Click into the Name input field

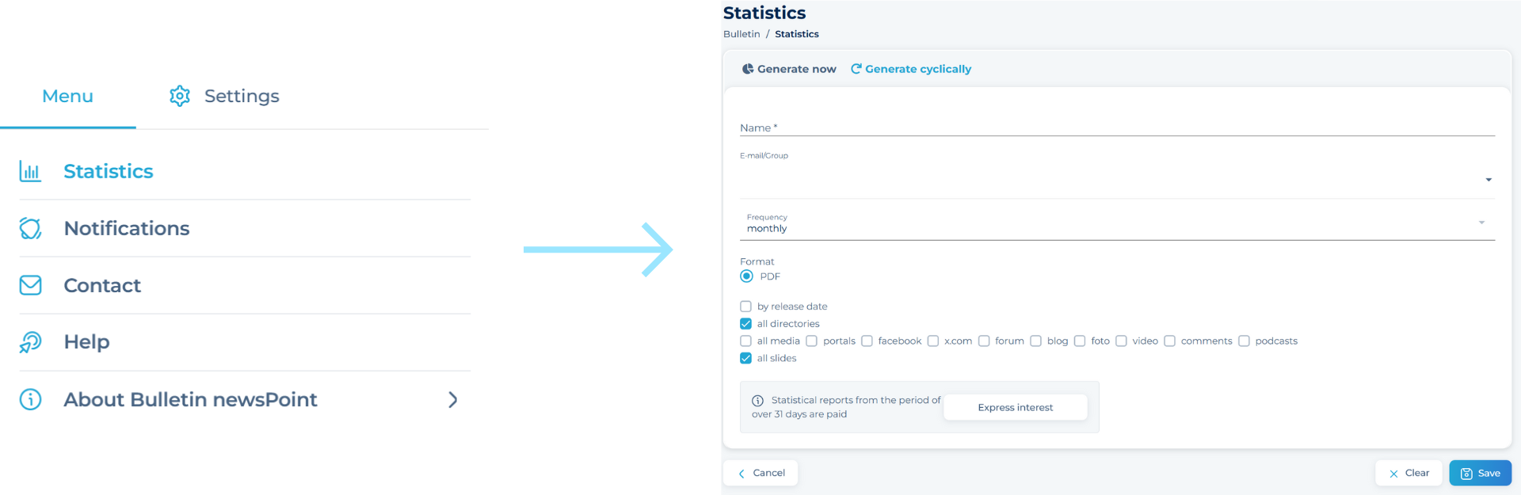point(1117,127)
